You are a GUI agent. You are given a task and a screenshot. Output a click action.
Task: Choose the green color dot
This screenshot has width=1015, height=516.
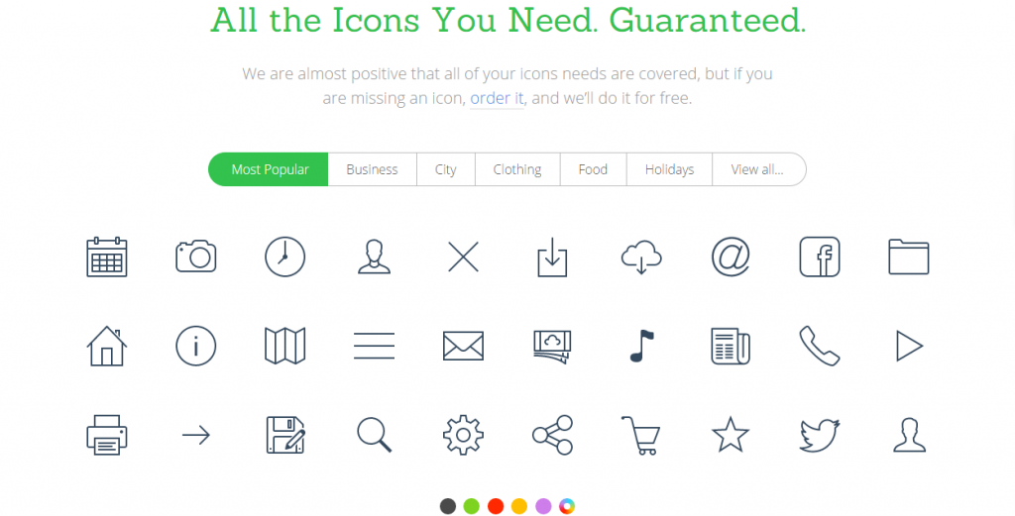[x=471, y=506]
